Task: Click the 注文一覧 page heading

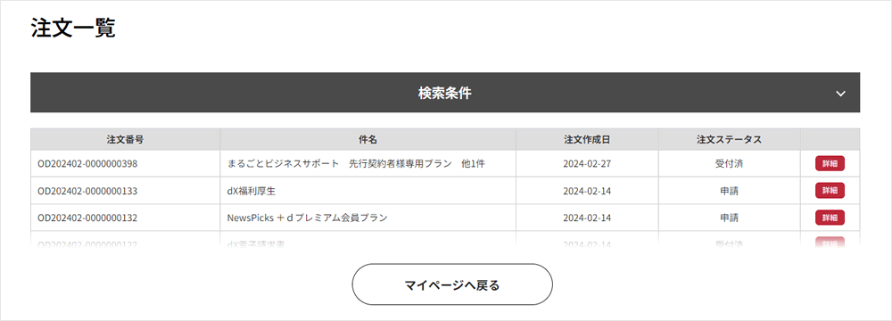Action: coord(73,29)
